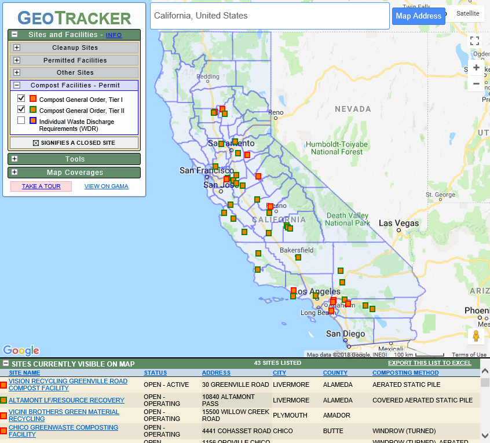Viewport: 490px width, 443px height.
Task: Click the GeoTracker logo
Action: (x=74, y=18)
